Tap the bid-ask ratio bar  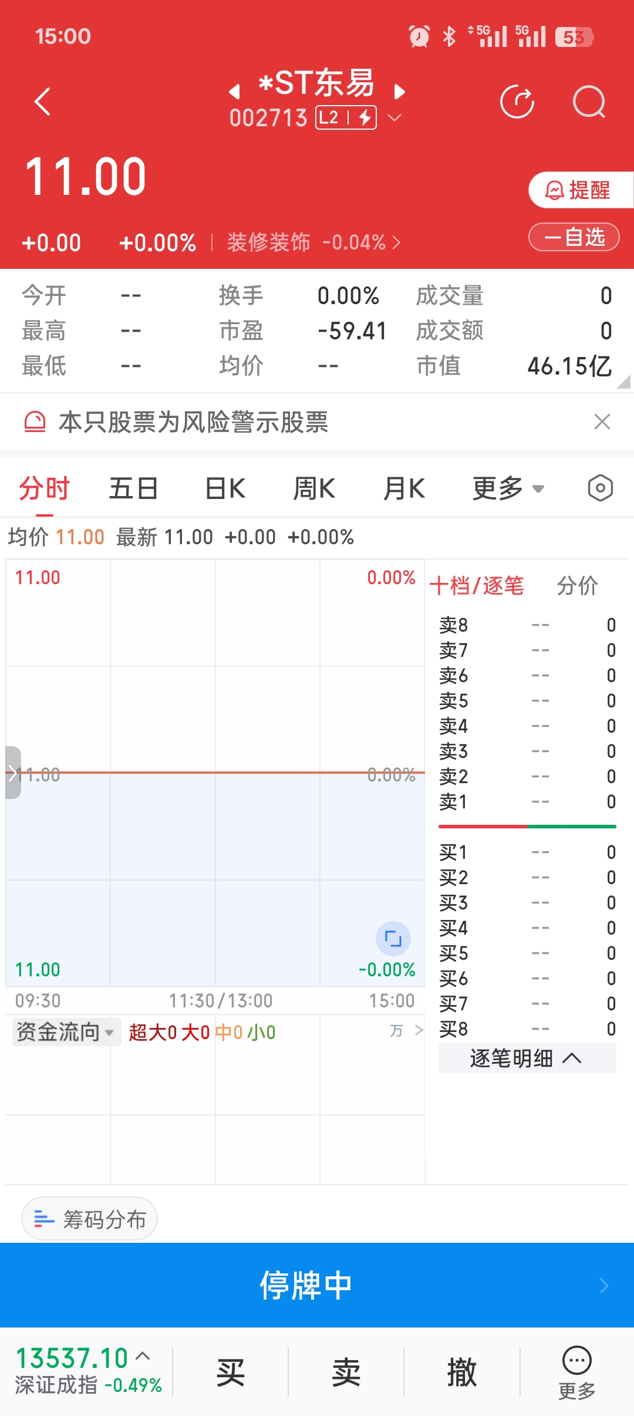tap(527, 827)
